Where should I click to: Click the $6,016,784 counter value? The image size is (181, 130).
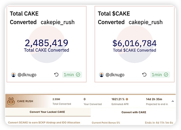(x=135, y=43)
